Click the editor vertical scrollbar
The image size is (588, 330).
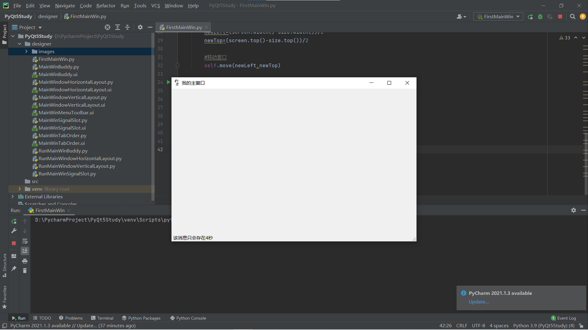click(x=586, y=164)
